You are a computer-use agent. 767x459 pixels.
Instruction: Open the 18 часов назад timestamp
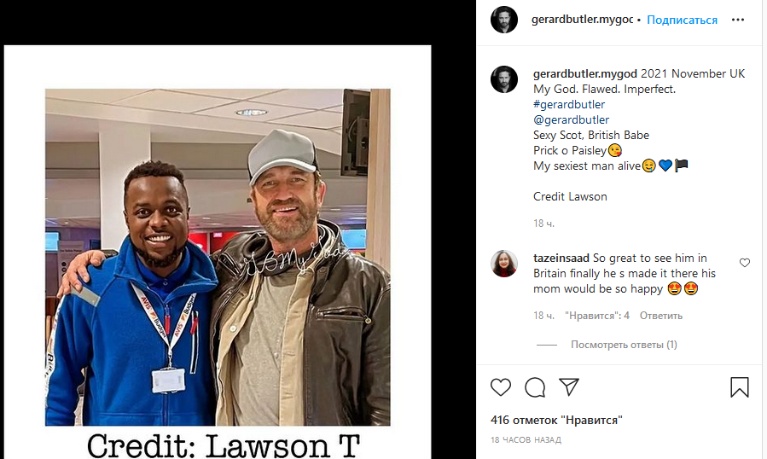coord(526,440)
